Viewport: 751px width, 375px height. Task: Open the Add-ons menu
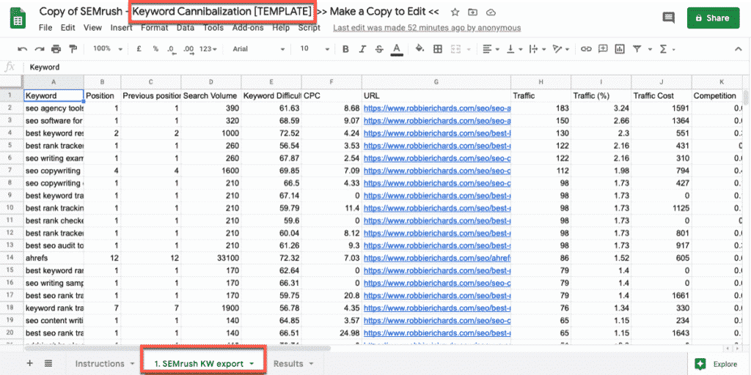pos(249,28)
